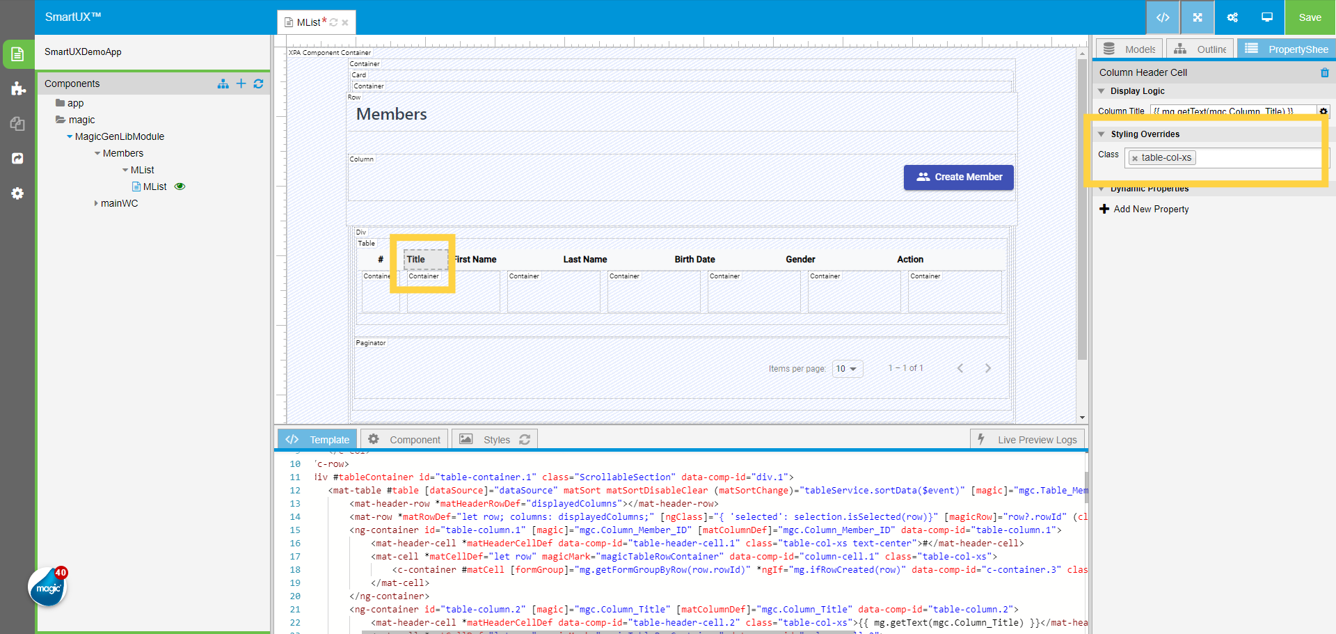
Task: Click the puzzle piece icon in left sidebar
Action: click(18, 88)
